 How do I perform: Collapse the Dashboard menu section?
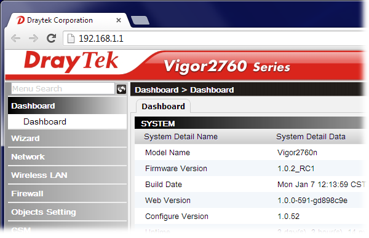[x=67, y=106]
